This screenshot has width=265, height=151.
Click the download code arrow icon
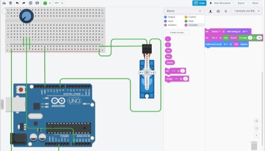[x=210, y=11]
